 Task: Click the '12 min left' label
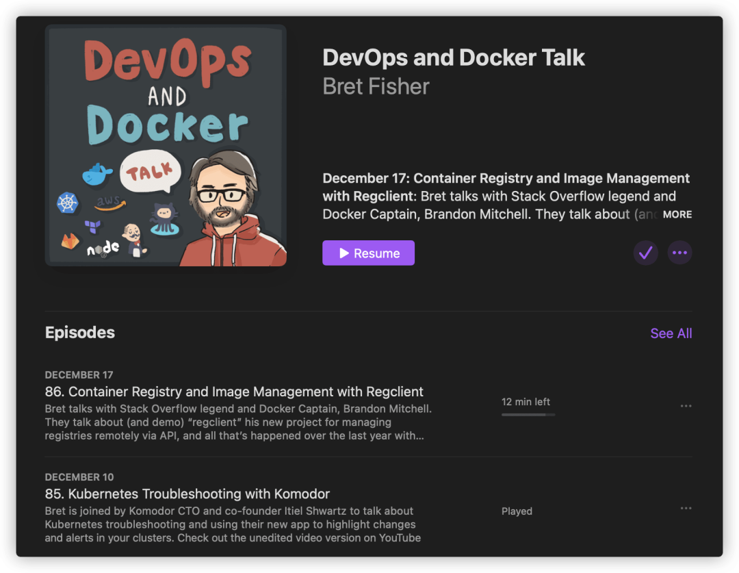[526, 402]
